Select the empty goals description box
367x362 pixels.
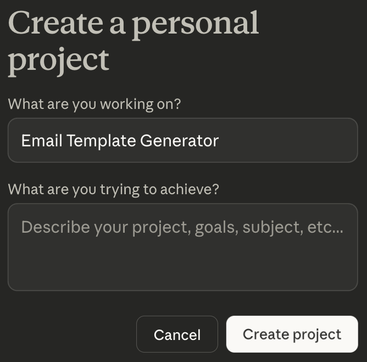pyautogui.click(x=182, y=247)
